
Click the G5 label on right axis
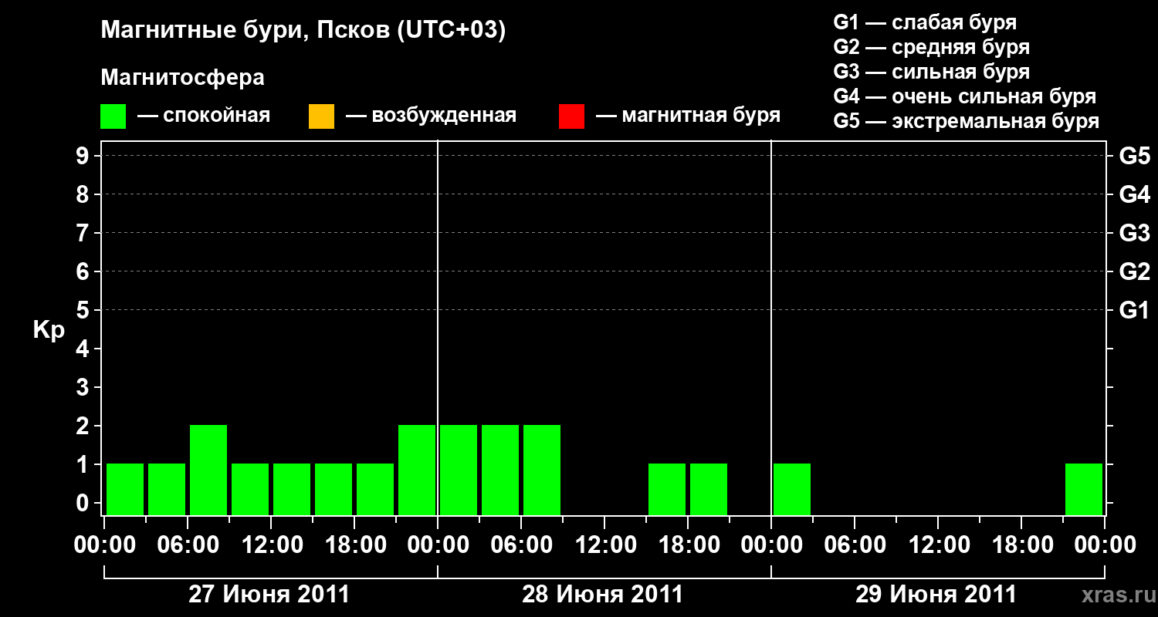1135,156
